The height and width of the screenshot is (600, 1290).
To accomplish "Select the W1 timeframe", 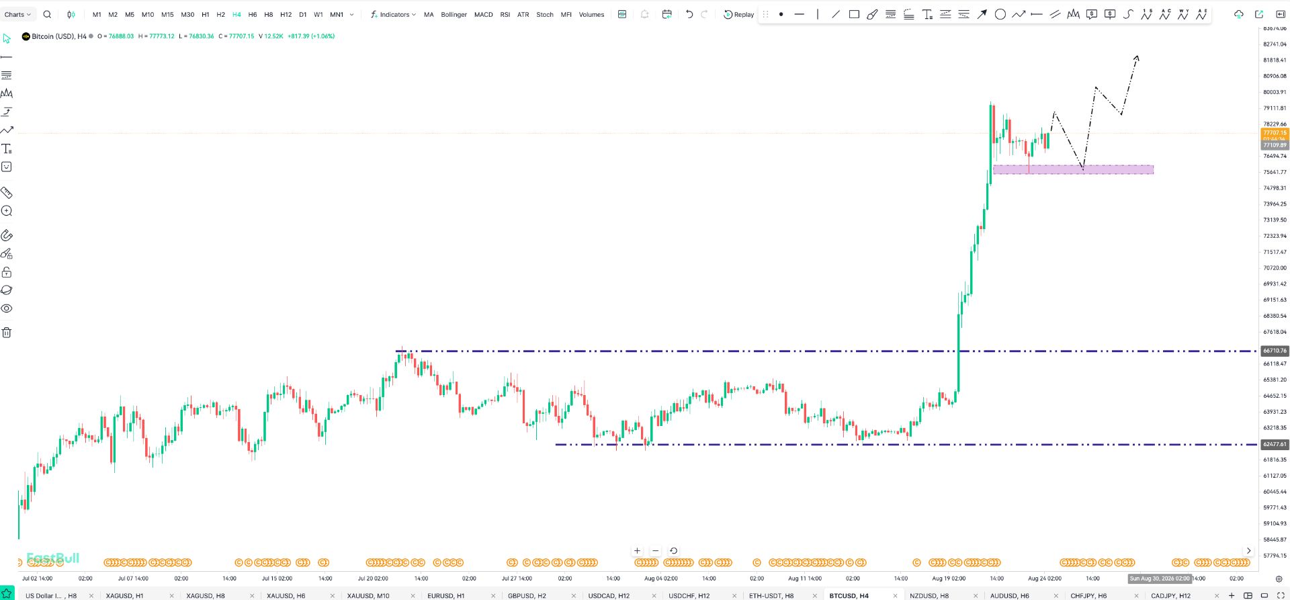I will coord(318,14).
